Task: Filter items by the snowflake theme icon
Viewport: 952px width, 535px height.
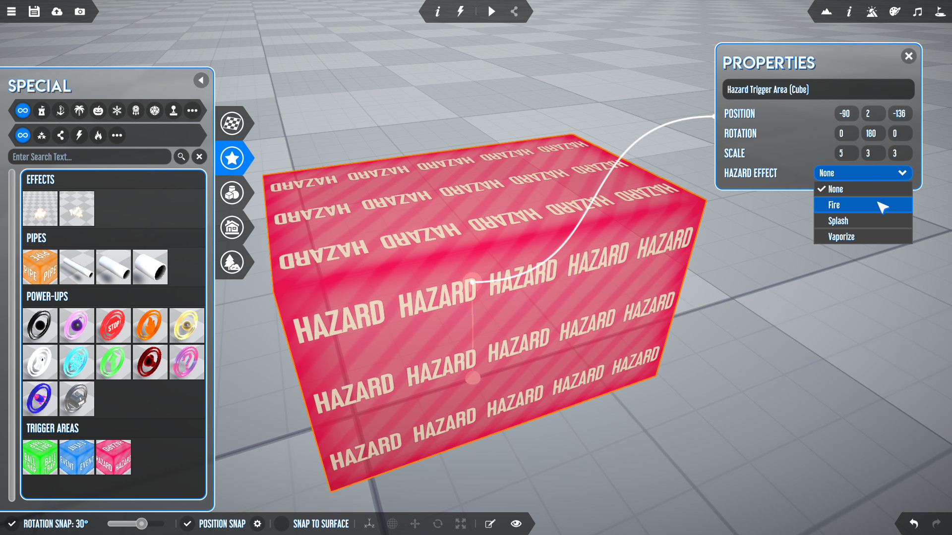Action: click(117, 110)
